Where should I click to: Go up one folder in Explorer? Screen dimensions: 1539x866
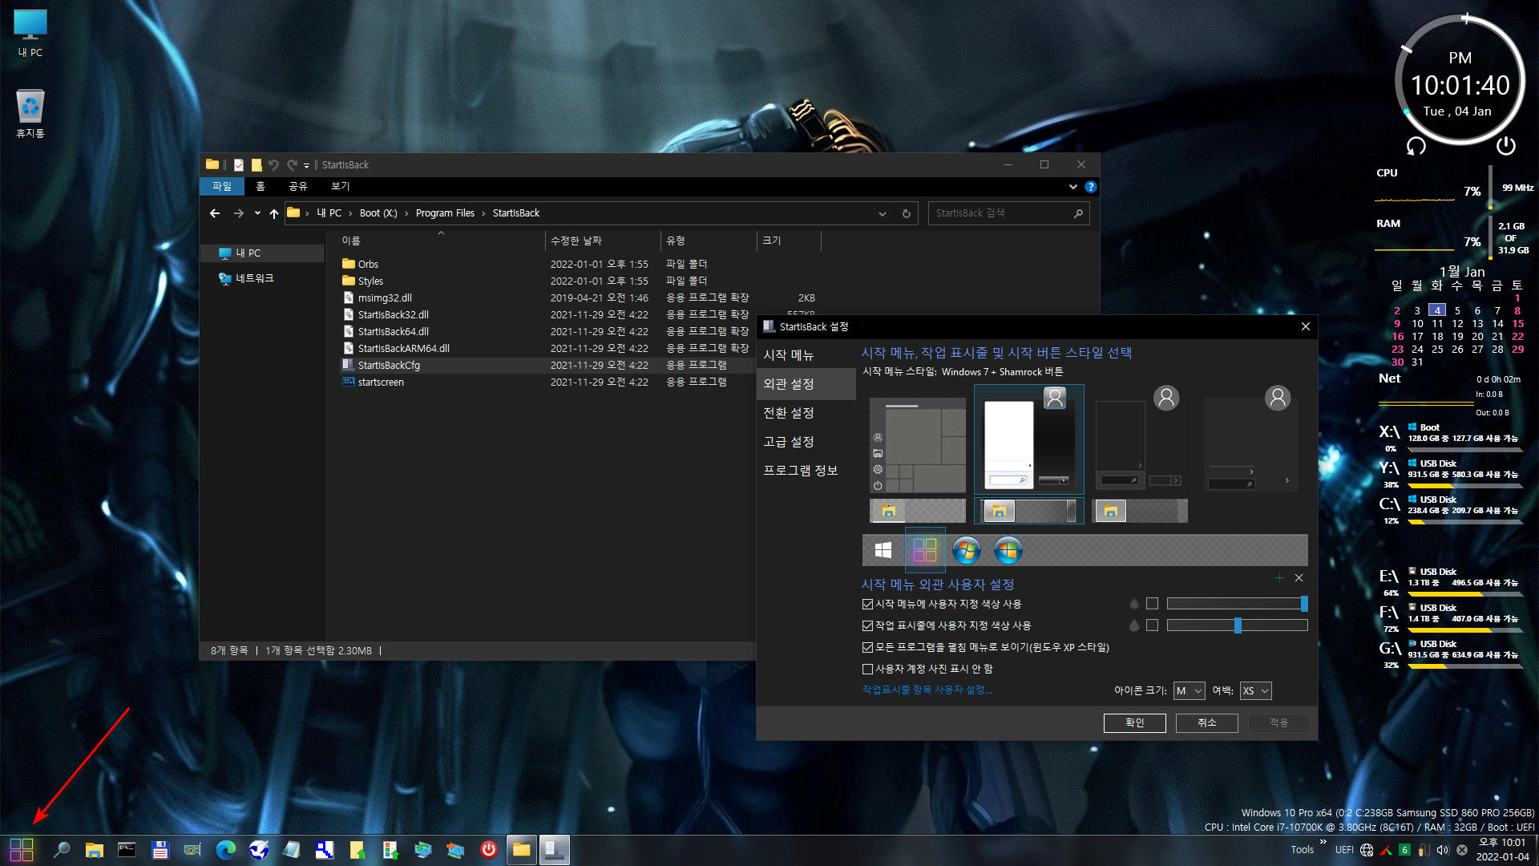274,213
